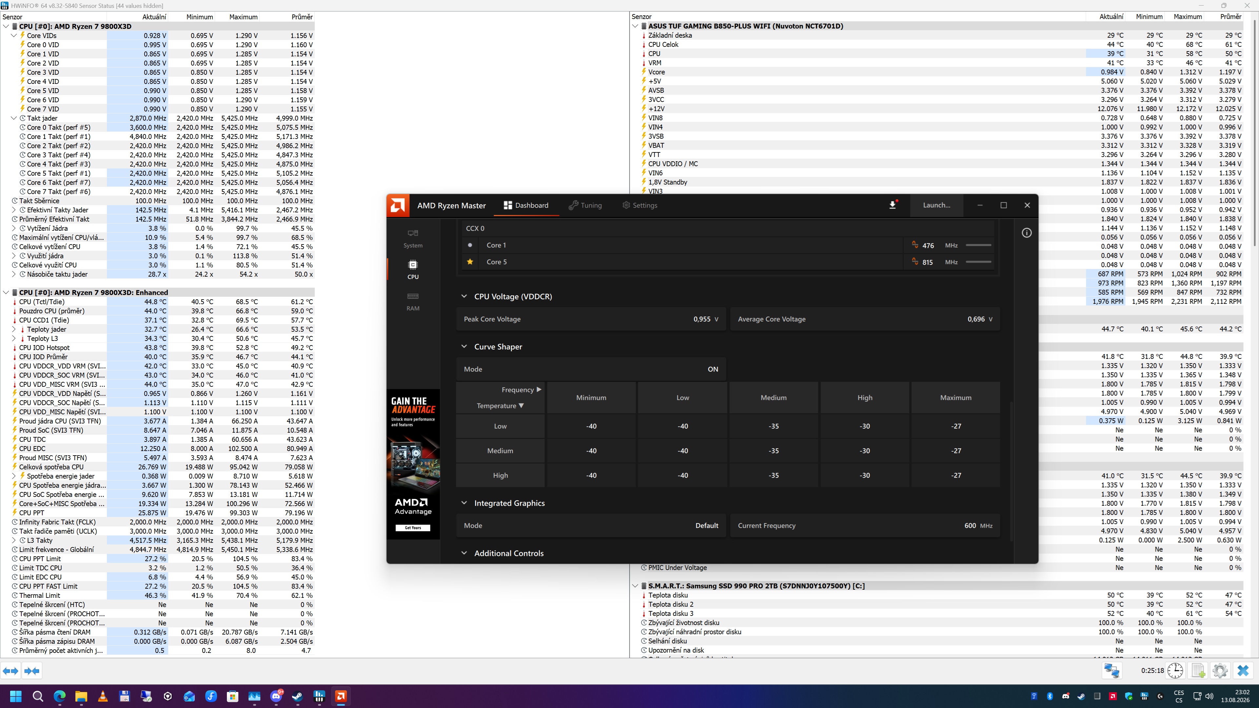
Task: Click the network icon in the system tray
Action: click(x=1197, y=696)
